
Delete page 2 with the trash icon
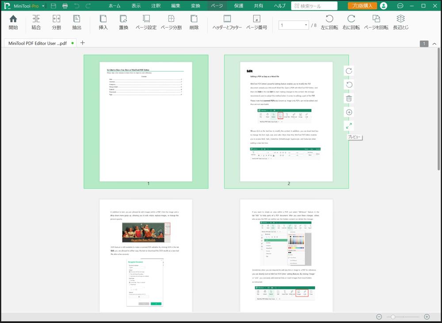tap(349, 99)
